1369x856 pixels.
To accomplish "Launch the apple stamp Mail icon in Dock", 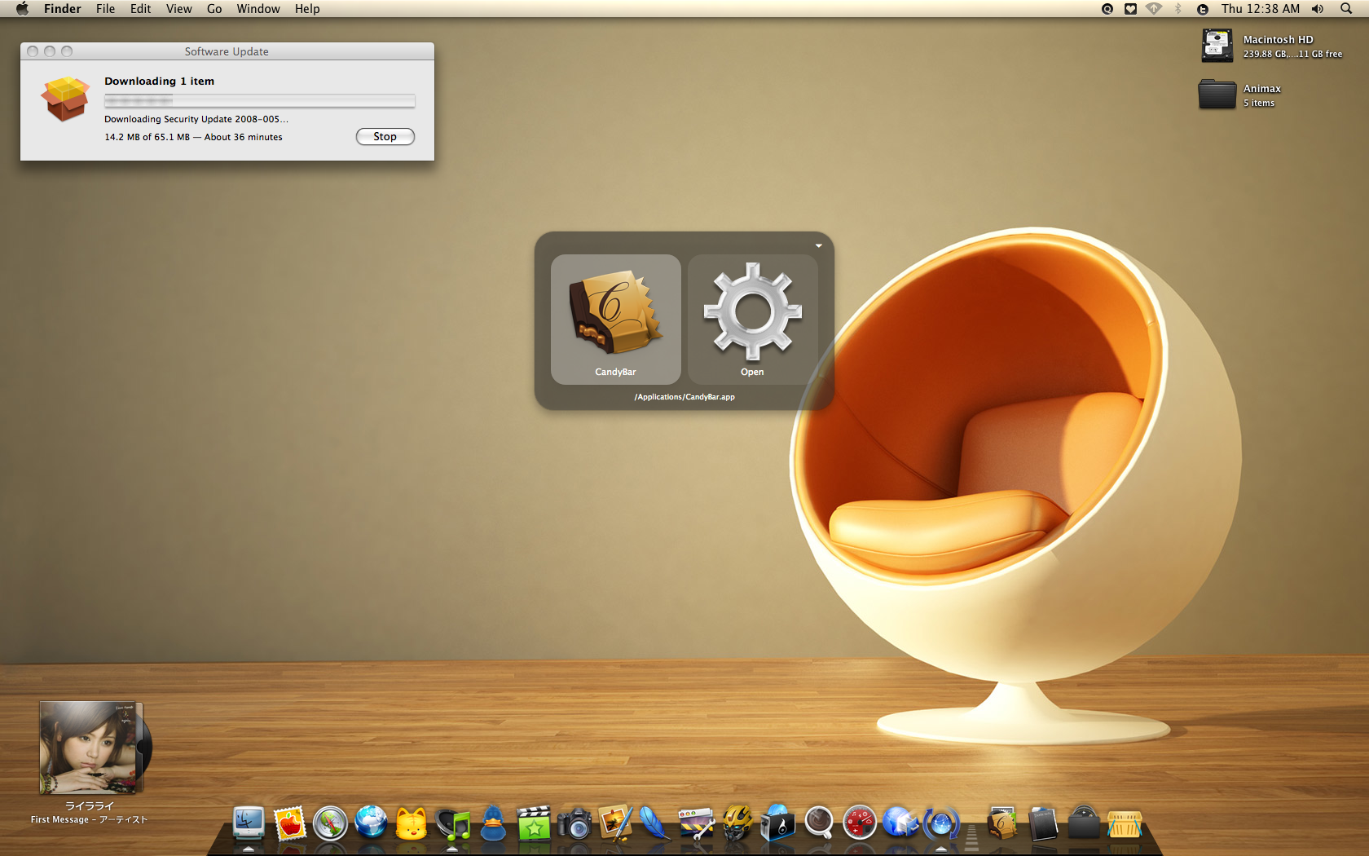I will pyautogui.click(x=289, y=823).
